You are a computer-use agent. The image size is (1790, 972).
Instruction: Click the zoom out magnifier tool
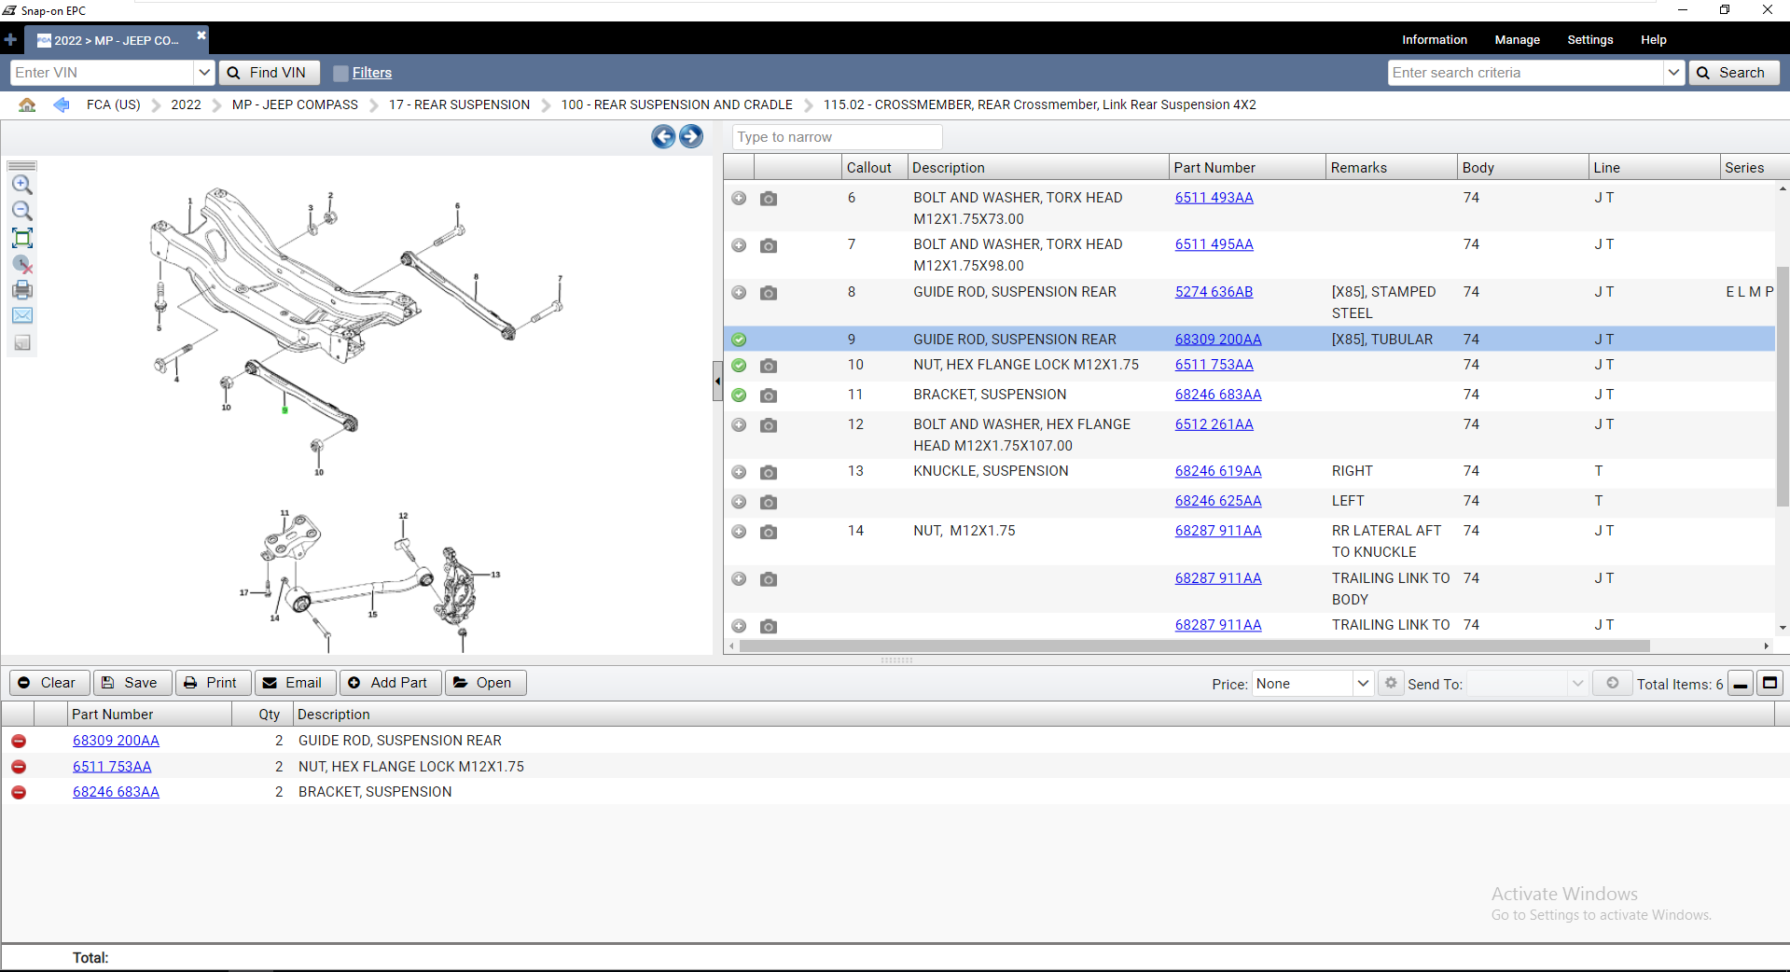coord(22,211)
